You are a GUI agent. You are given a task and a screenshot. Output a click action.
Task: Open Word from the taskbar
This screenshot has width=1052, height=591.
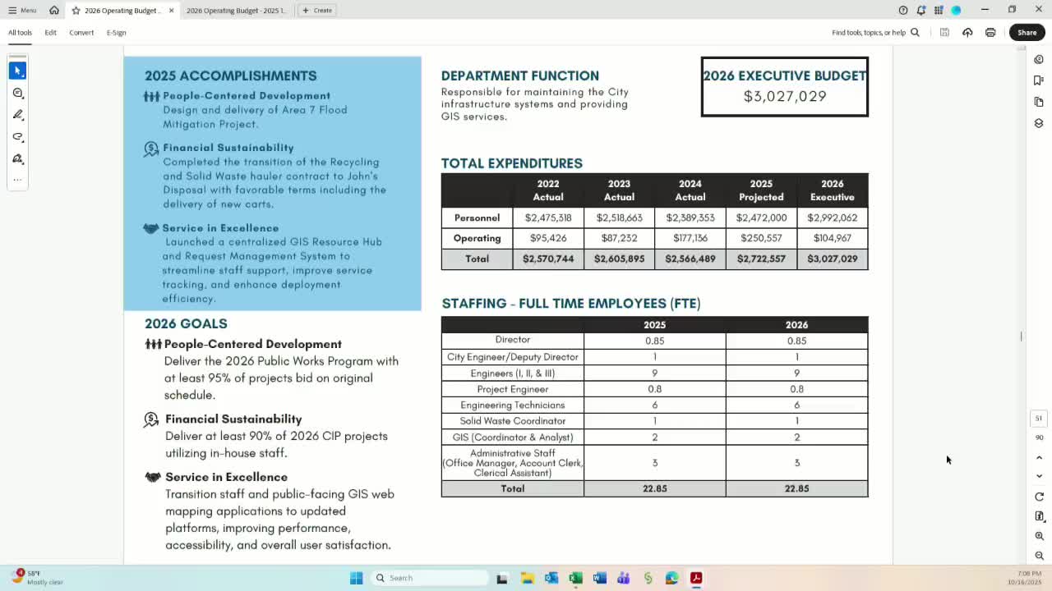(x=599, y=578)
